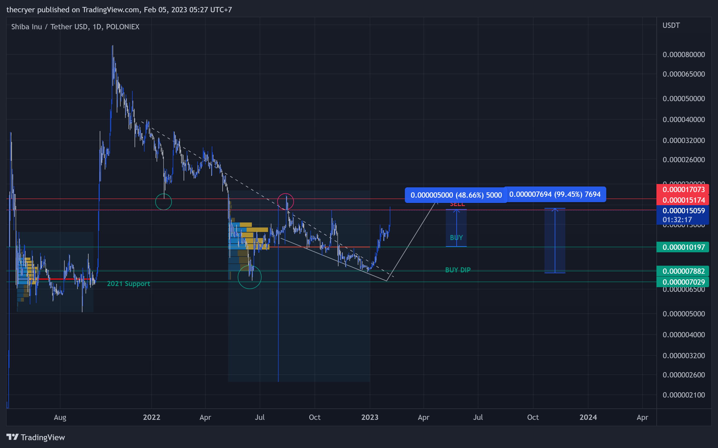Image resolution: width=718 pixels, height=448 pixels.
Task: Click the '2021 Support' annotation
Action: tap(128, 284)
